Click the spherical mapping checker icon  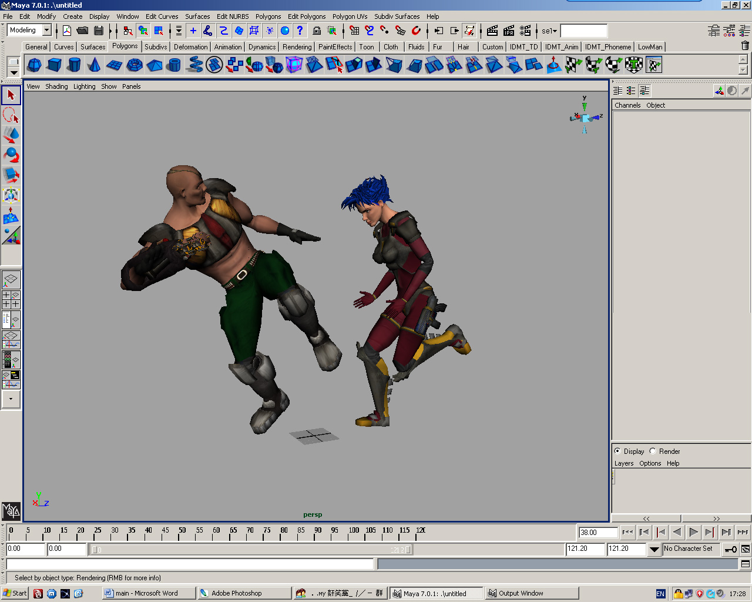613,65
